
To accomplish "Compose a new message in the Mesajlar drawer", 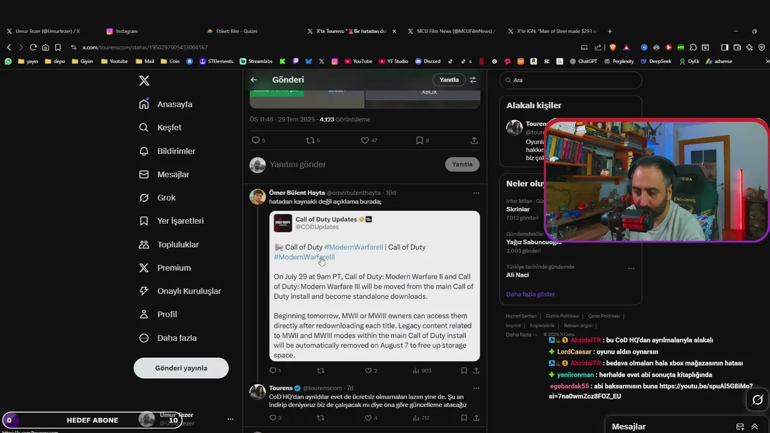I will point(740,426).
